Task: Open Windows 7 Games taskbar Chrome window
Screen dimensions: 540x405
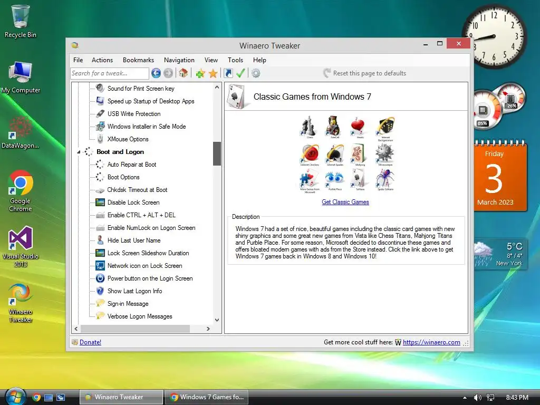Action: point(207,397)
